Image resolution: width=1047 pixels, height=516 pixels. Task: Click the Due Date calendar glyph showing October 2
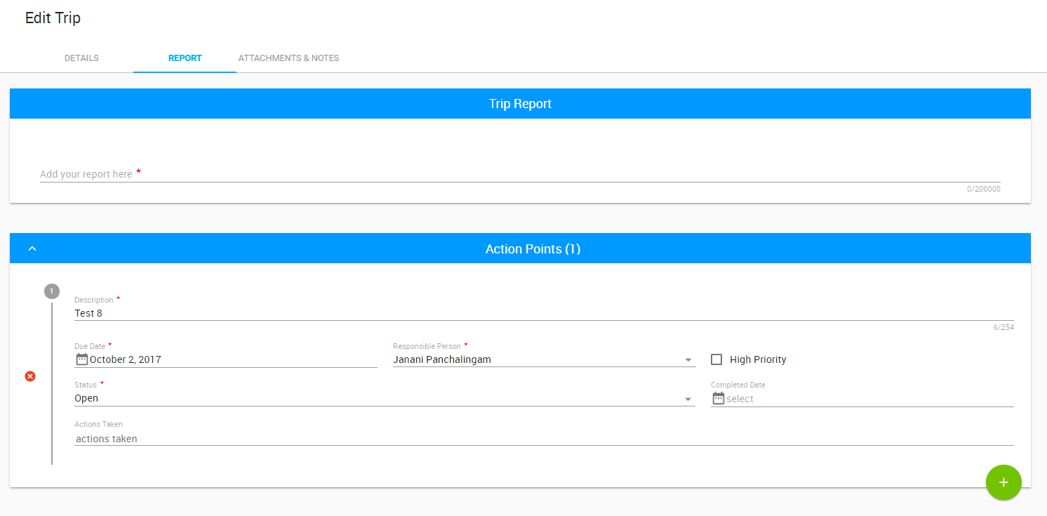81,359
